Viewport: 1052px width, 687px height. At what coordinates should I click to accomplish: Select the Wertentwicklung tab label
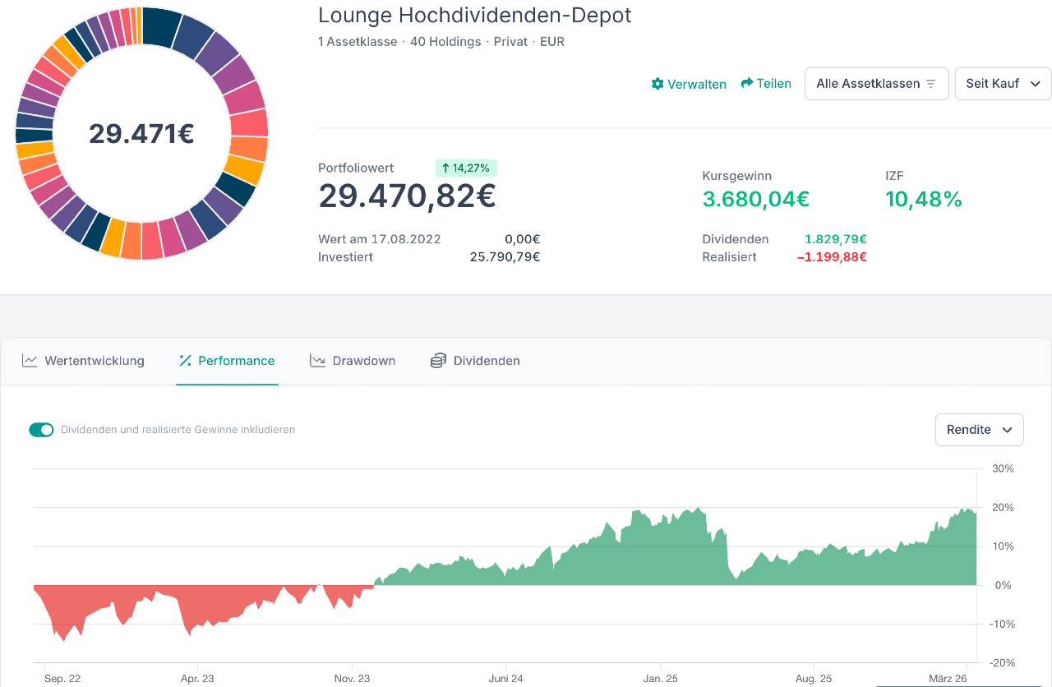tap(94, 361)
